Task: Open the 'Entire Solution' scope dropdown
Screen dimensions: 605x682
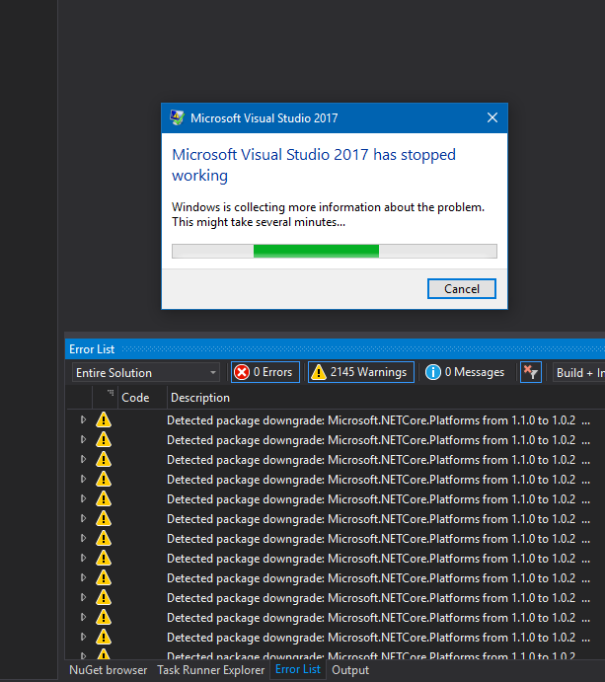Action: [146, 373]
